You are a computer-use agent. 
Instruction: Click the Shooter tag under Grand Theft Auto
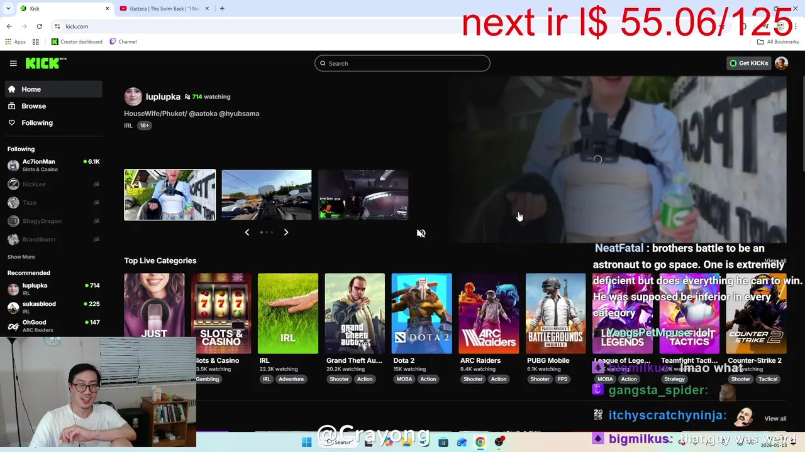339,379
